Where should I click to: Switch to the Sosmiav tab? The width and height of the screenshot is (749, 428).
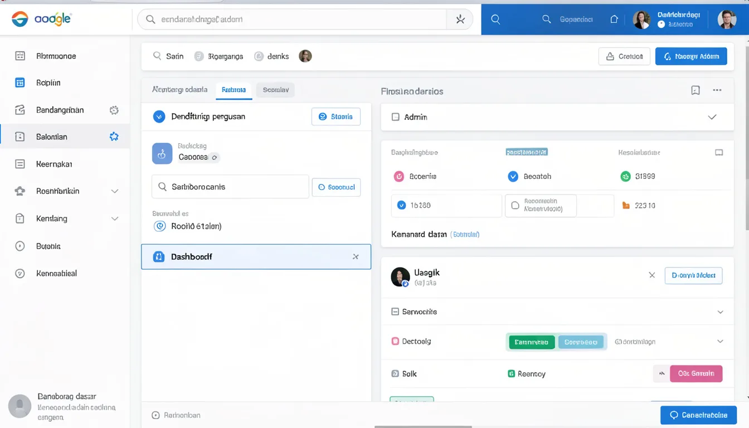276,90
